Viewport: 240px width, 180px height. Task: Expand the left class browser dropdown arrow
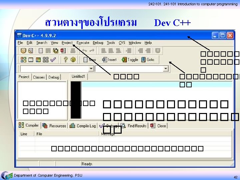point(91,68)
